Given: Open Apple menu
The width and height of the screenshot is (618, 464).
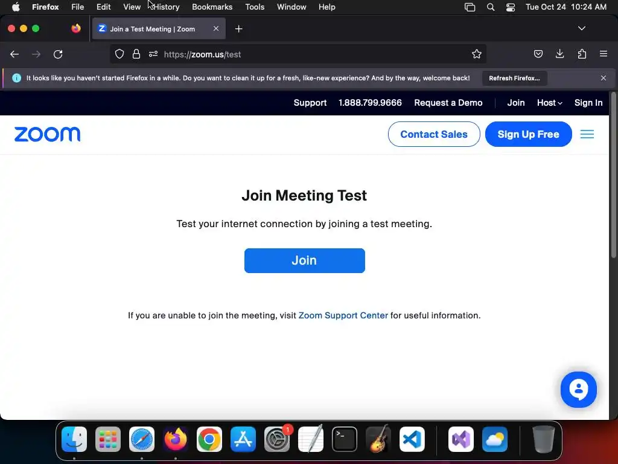Looking at the screenshot, I should [x=16, y=7].
